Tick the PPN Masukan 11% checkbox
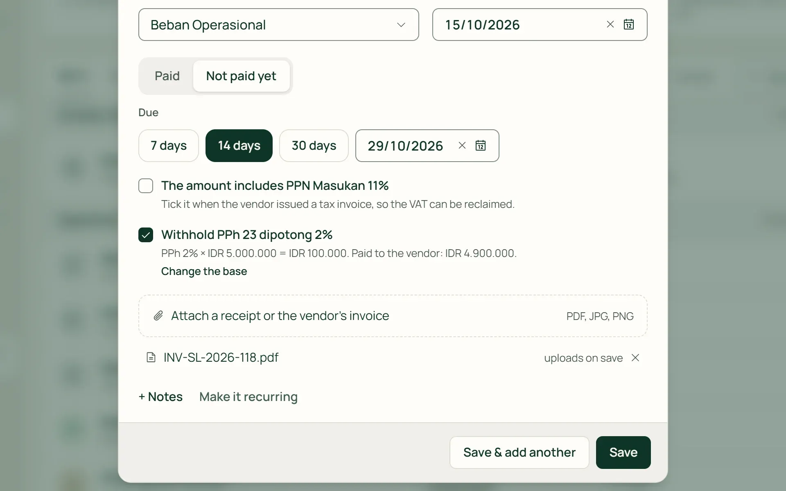This screenshot has height=491, width=786. pos(146,186)
